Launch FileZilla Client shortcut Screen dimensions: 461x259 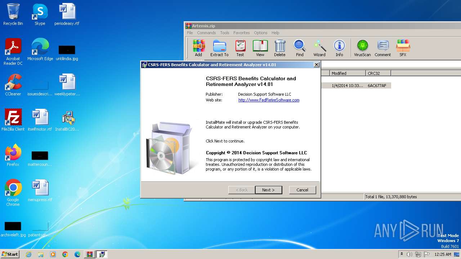coord(13,120)
